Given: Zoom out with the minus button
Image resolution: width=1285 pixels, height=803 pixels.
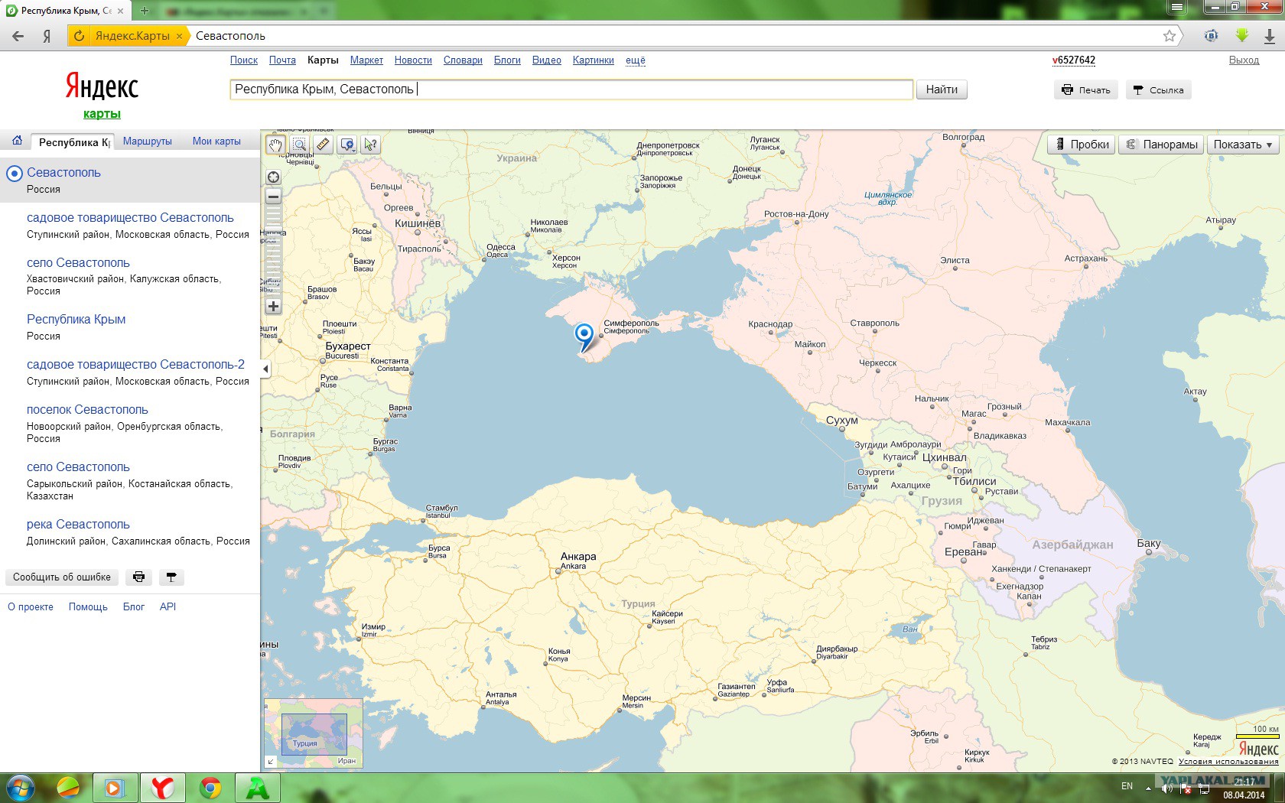Looking at the screenshot, I should click(273, 197).
